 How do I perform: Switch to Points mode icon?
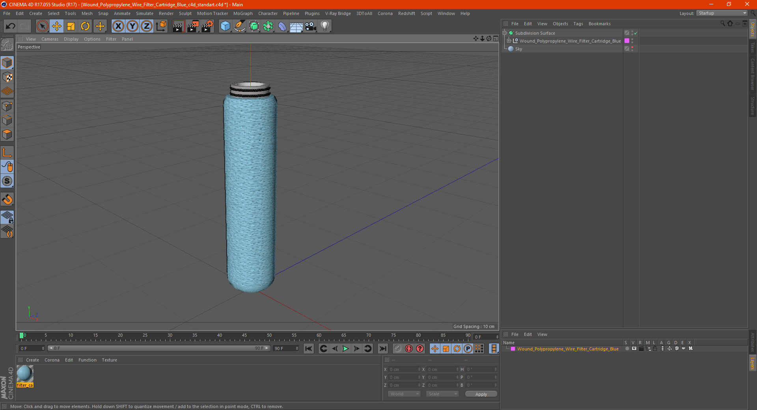point(7,106)
